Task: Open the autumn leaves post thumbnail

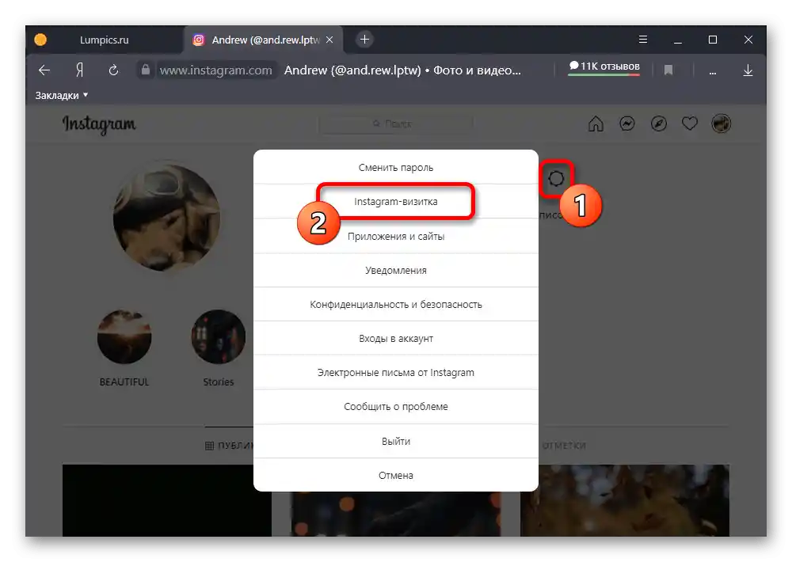Action: click(x=625, y=500)
